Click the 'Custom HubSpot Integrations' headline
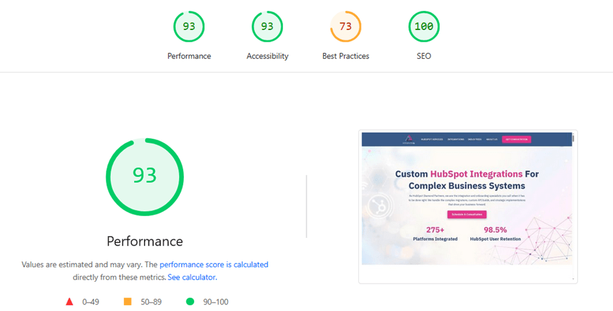The width and height of the screenshot is (613, 311). pos(459,173)
